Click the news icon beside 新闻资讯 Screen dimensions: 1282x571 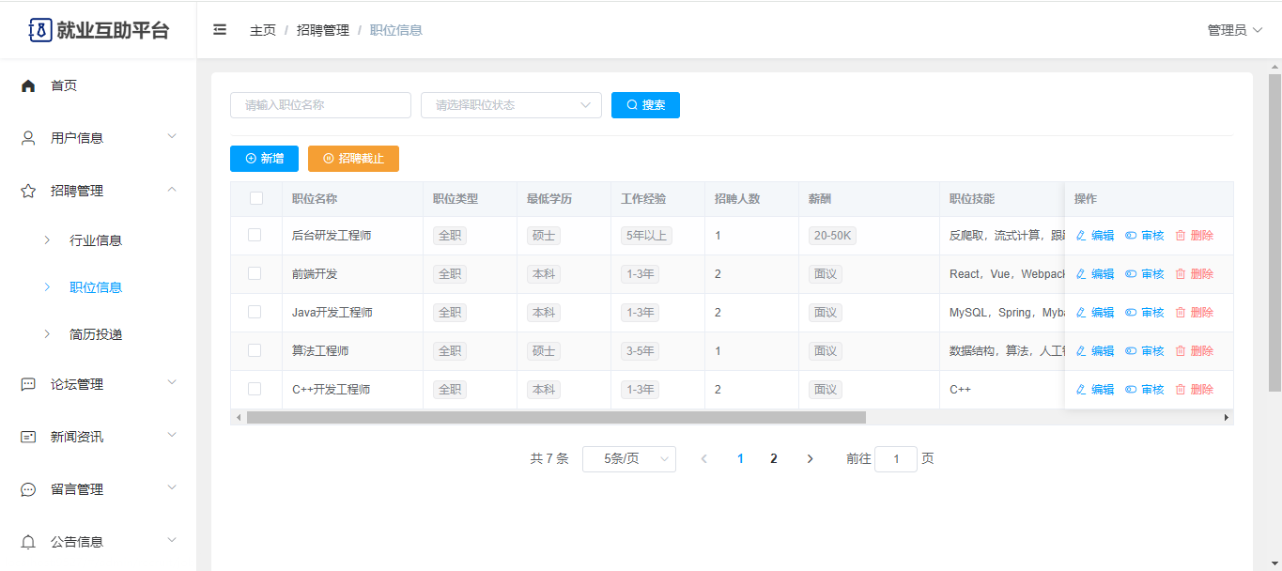click(28, 437)
